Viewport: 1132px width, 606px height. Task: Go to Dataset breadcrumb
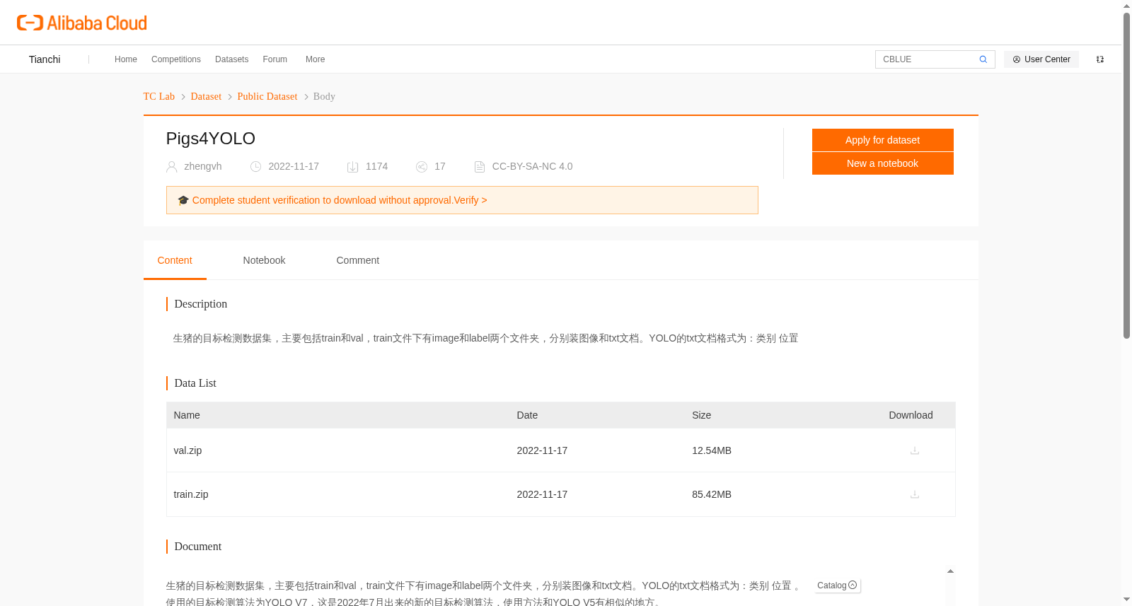point(206,96)
